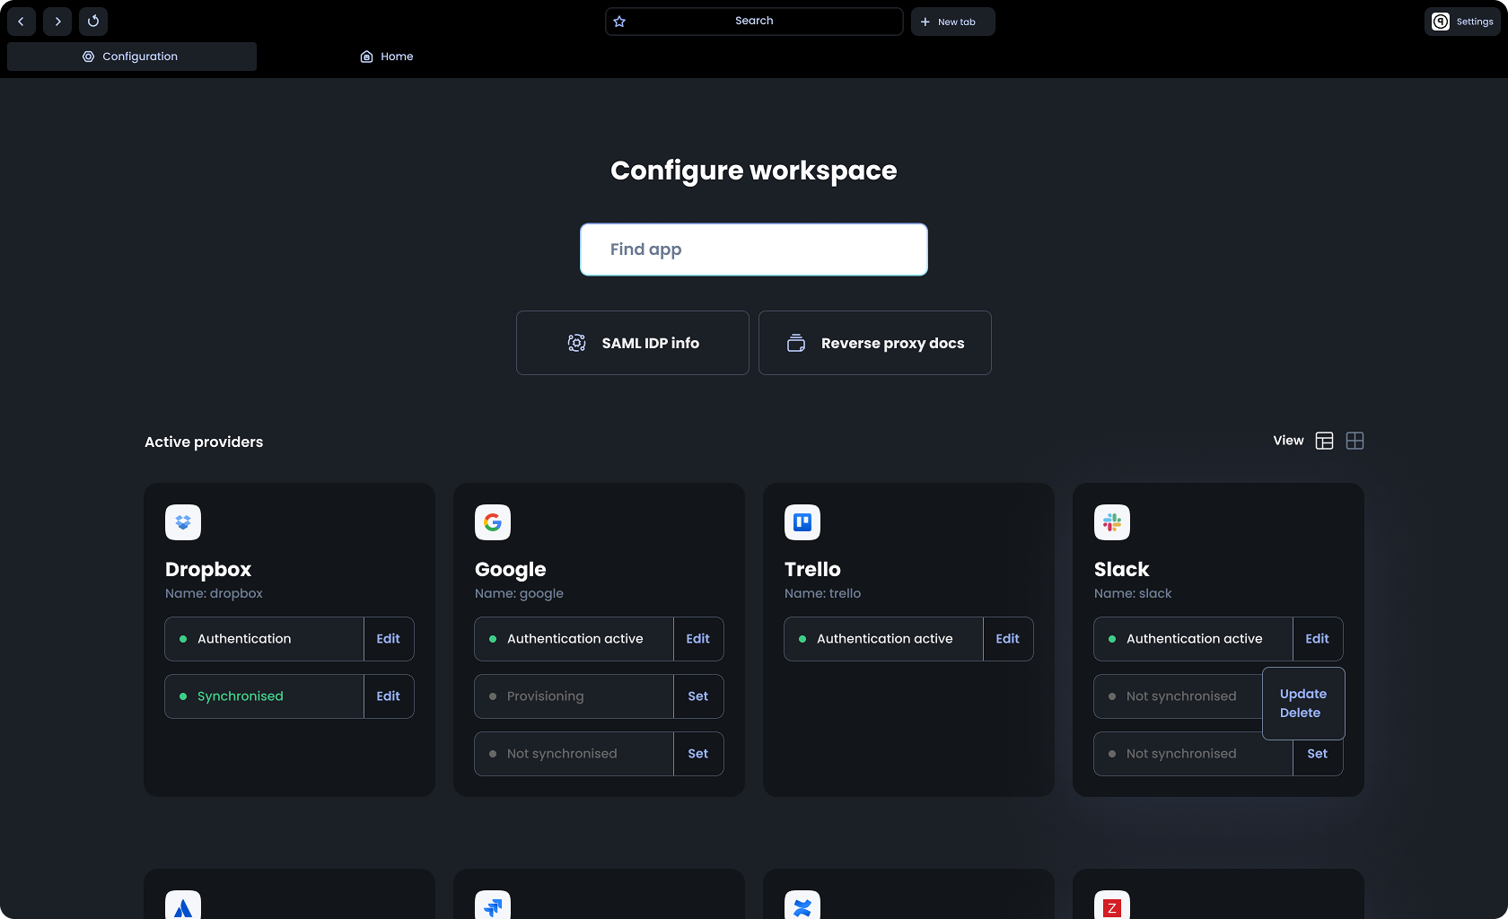Choose Delete in the Slack popup menu
Screen dimensions: 1508x919
tap(1300, 713)
